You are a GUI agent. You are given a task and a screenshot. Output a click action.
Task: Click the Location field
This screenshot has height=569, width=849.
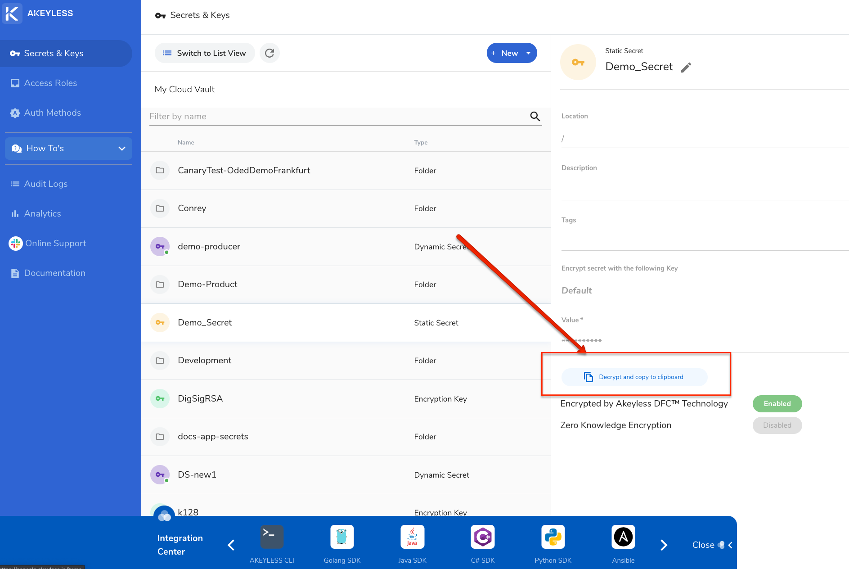(705, 139)
